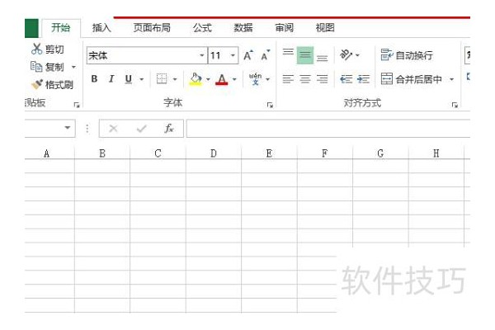
Task: Toggle middle vertical alignment
Action: pos(305,55)
